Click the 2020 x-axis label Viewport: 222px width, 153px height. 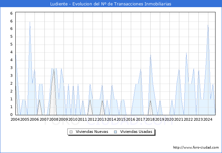click(x=169, y=119)
